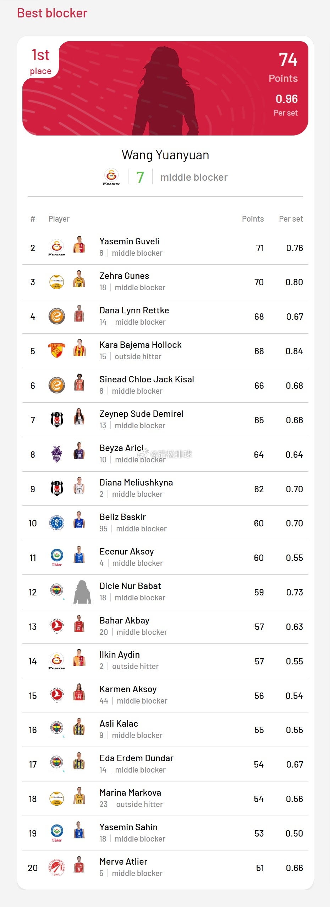Image resolution: width=330 pixels, height=907 pixels.
Task: Open Sinead Chloe Jack Kisal's name link
Action: coord(147,379)
